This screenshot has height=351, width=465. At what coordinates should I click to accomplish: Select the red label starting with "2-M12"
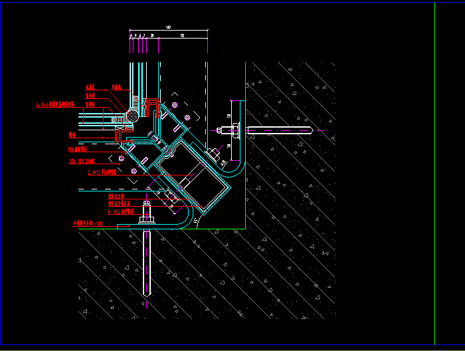102,172
